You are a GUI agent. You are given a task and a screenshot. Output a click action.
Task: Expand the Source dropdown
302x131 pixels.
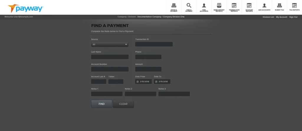point(110,45)
